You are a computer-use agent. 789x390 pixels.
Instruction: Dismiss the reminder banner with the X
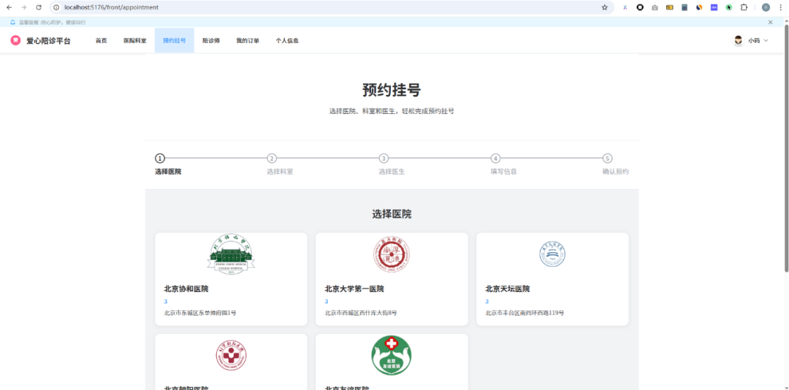click(771, 22)
